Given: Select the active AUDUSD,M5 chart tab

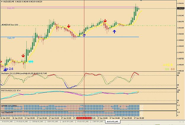Looking at the screenshot, I should tap(112, 121).
